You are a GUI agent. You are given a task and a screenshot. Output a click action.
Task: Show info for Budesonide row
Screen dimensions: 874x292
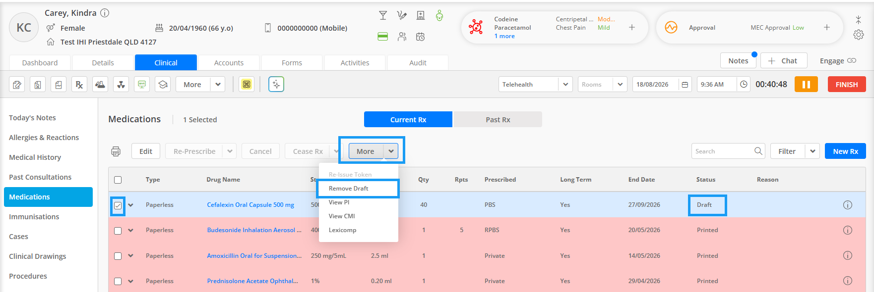(848, 230)
